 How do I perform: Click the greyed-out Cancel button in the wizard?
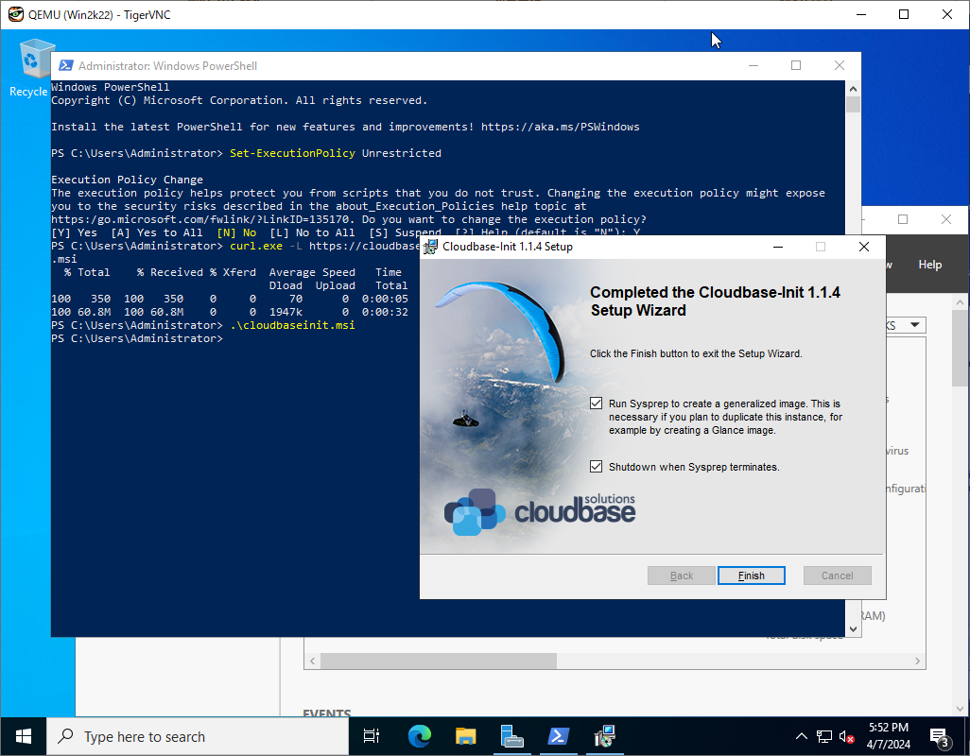coord(837,576)
